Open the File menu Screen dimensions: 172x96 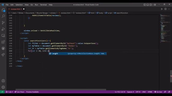click(7, 5)
